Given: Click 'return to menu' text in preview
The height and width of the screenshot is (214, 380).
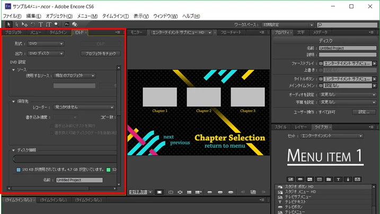Looking at the screenshot, I should click(225, 146).
